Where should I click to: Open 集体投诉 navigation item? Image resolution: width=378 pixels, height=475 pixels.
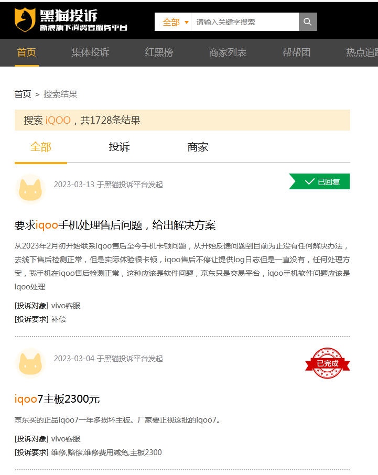90,52
